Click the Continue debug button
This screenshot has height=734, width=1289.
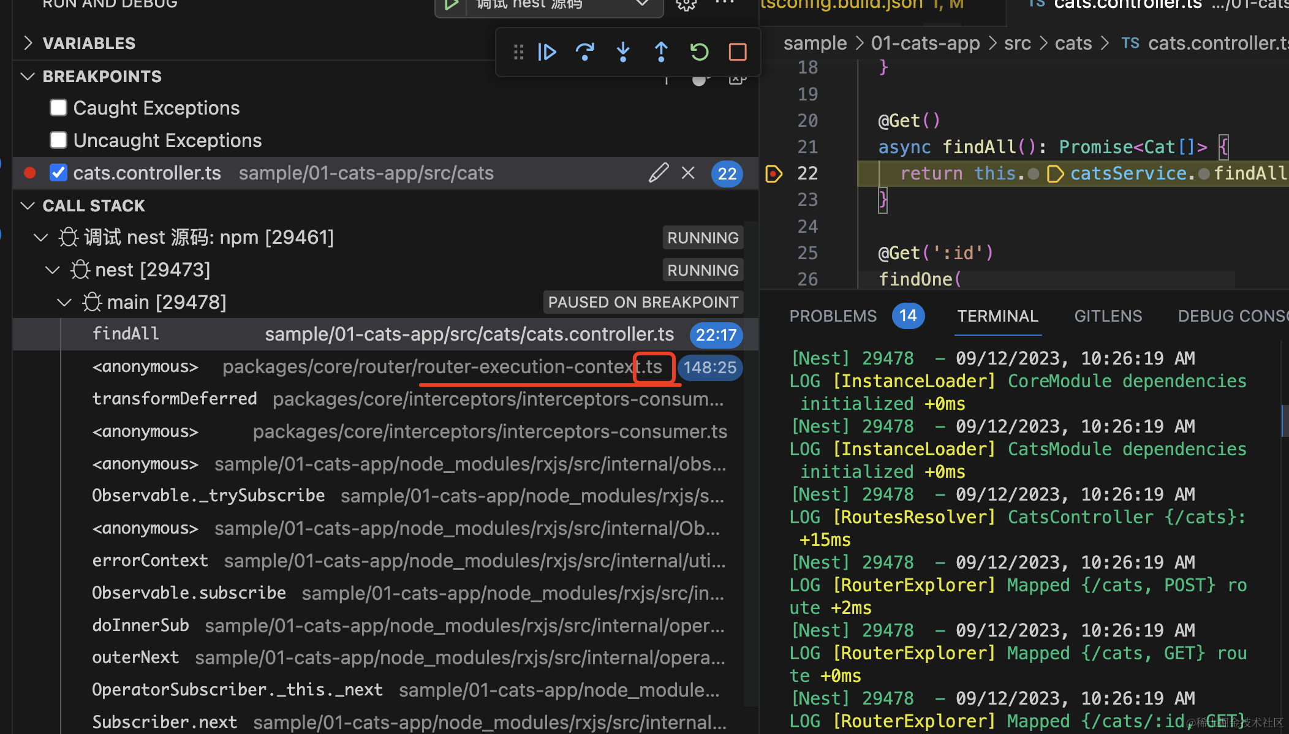[x=546, y=52]
